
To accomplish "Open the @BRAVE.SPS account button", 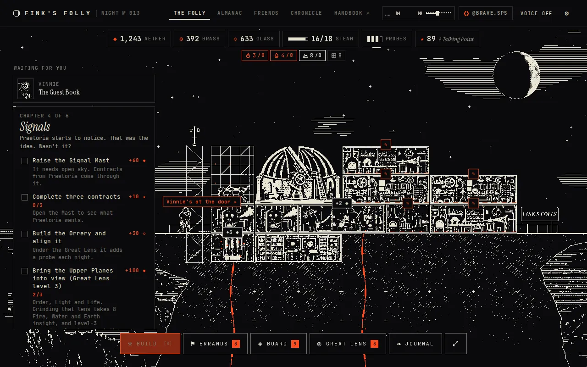I will coord(486,13).
